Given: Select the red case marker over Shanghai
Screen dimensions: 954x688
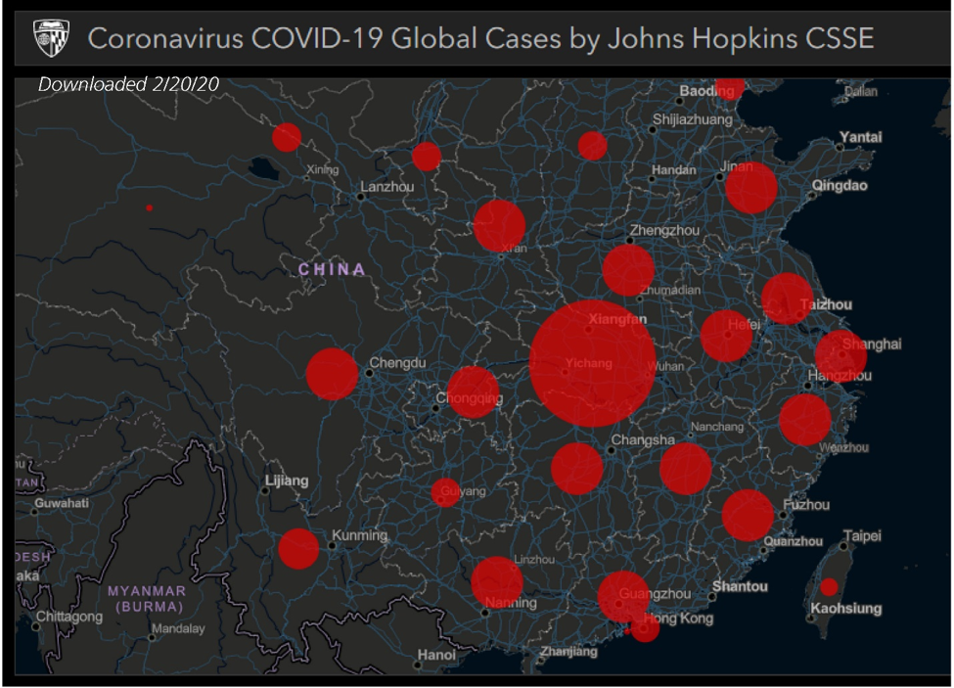Looking at the screenshot, I should [x=840, y=356].
